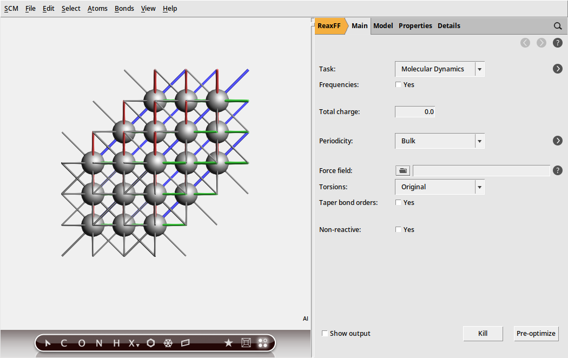Image resolution: width=568 pixels, height=358 pixels.
Task: Switch to the Properties tab
Action: [415, 26]
